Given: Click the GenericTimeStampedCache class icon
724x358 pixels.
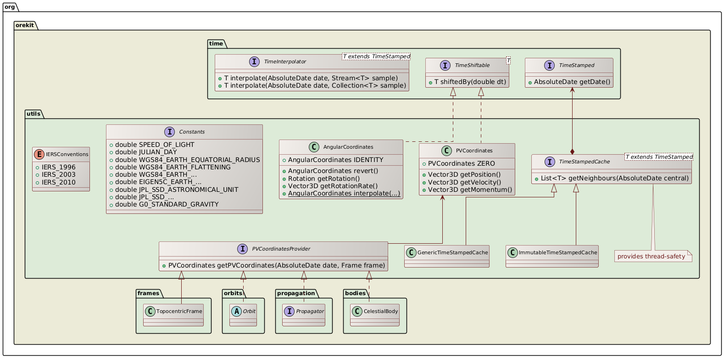Looking at the screenshot, I should point(411,252).
